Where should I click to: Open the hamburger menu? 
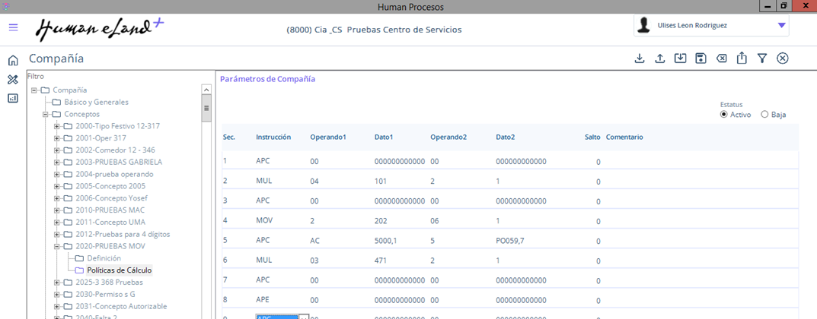coord(13,27)
